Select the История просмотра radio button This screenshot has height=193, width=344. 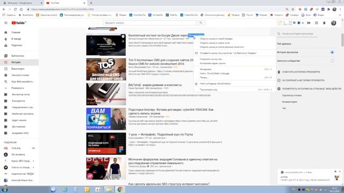point(332,53)
